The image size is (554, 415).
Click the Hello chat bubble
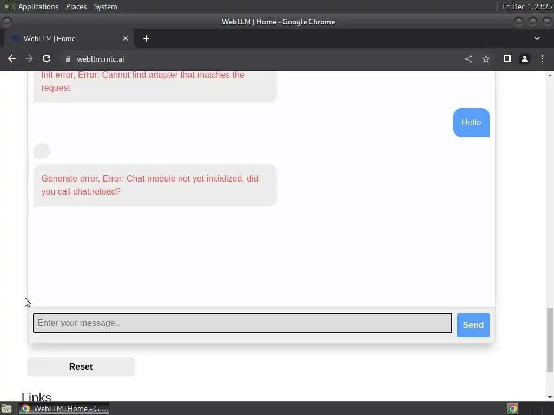click(x=471, y=123)
